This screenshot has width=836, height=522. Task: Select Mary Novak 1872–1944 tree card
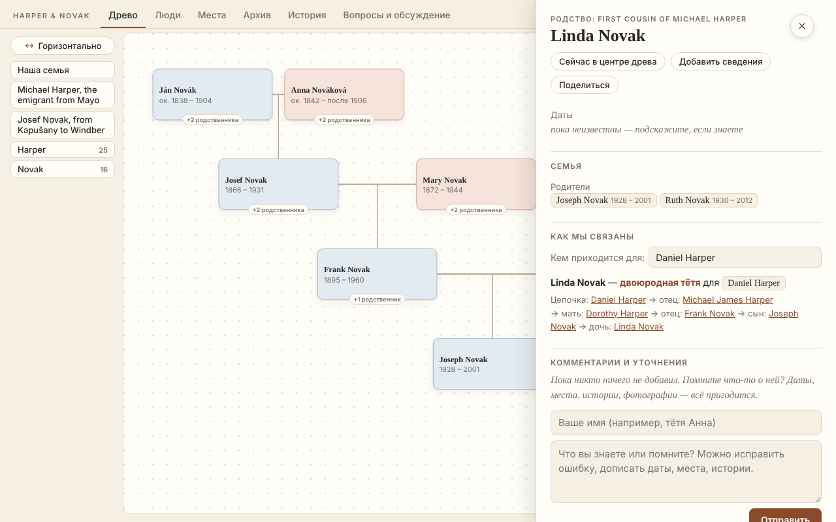pyautogui.click(x=476, y=184)
